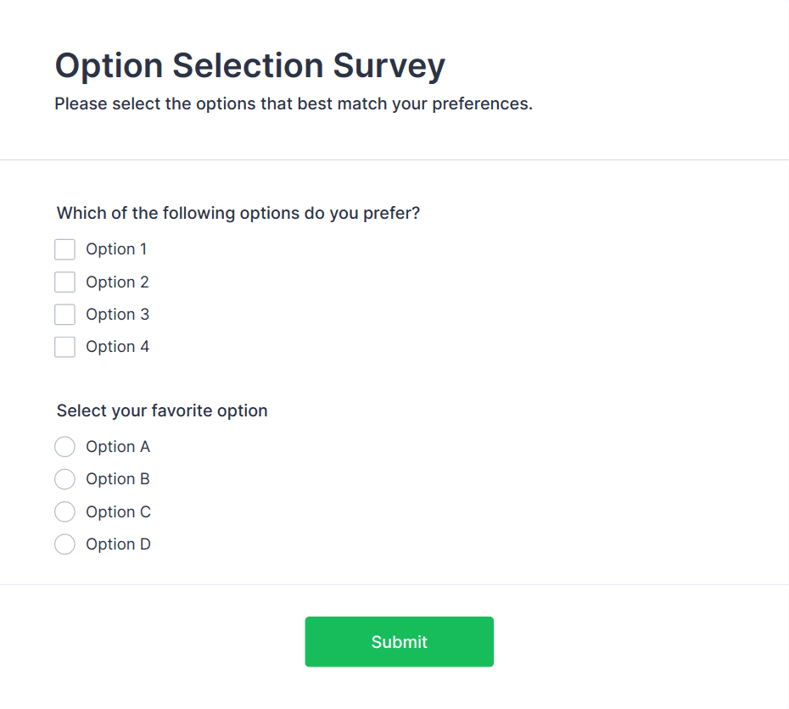Tick the checkbox for Option 2
The width and height of the screenshot is (789, 709).
point(64,282)
